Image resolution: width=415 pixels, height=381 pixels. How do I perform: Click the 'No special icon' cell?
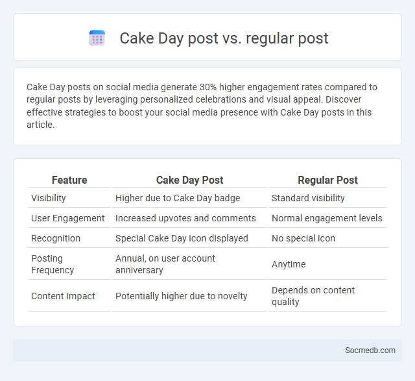point(303,238)
